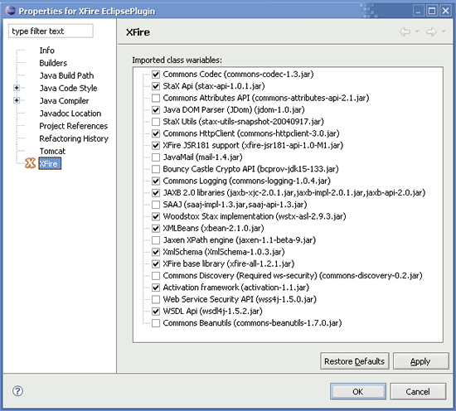Expand the Java Compiler node
Viewport: 456px width, 411px height.
pyautogui.click(x=17, y=100)
